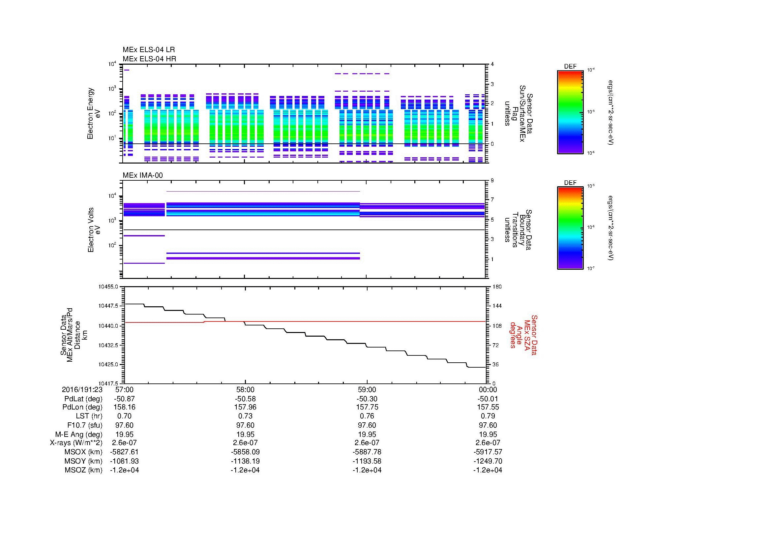Click the PdLon value 157.96

coord(246,407)
